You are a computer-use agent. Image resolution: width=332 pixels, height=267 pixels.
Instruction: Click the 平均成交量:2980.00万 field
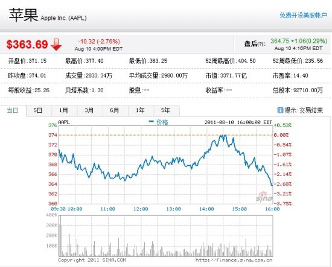158,75
